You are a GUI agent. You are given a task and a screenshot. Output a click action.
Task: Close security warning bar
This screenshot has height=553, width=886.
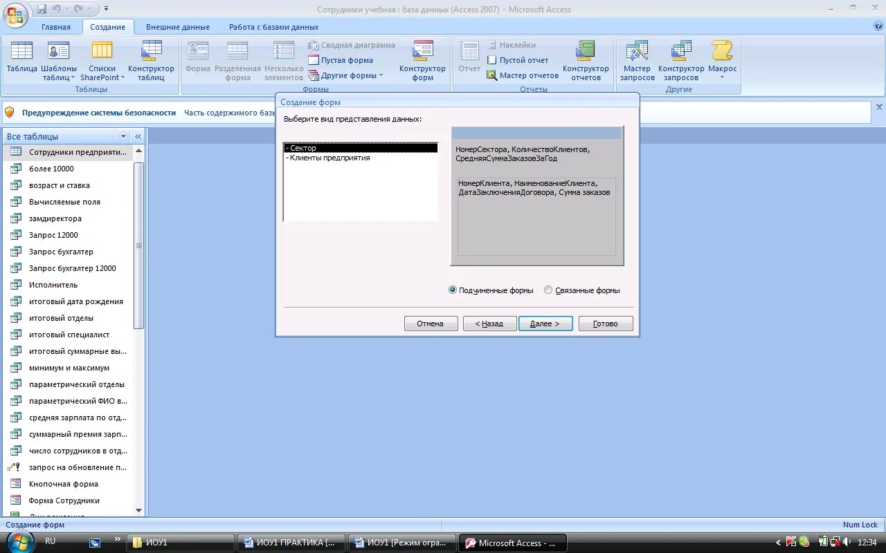pos(879,107)
